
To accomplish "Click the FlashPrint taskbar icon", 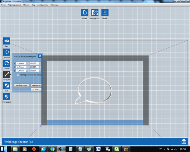I will pos(61,149).
